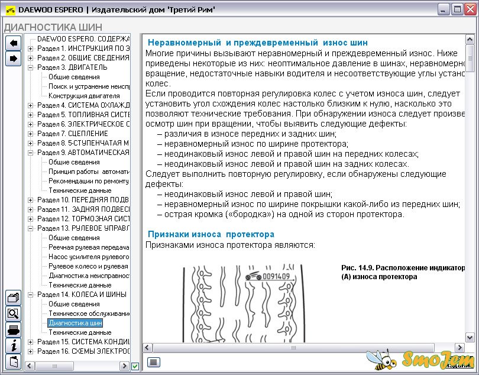Open Техническое обслуживани item

(89, 314)
